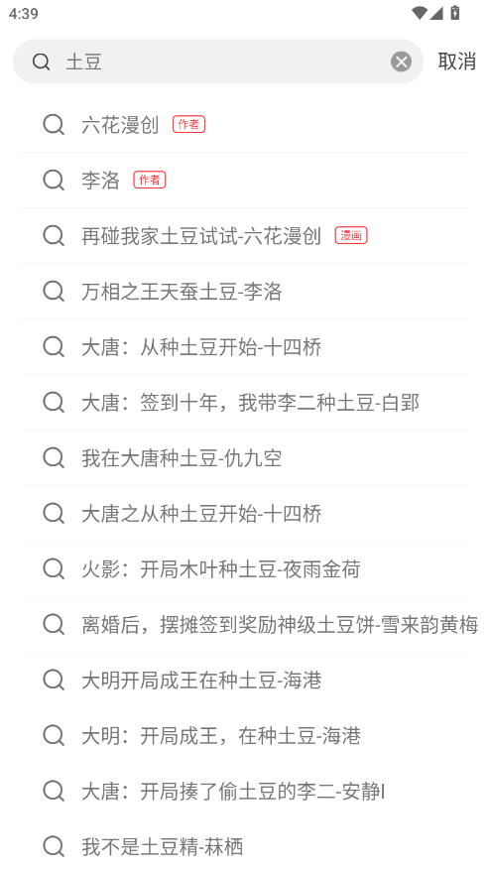Image resolution: width=490 pixels, height=871 pixels.
Task: Tap the search icon beside 火影：开局木叶种土豆
Action: coord(54,569)
